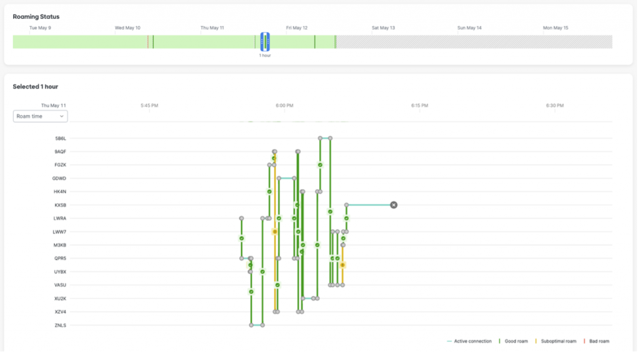639x353 pixels.
Task: Click the active connection segment on ZNLS row
Action: (257, 325)
